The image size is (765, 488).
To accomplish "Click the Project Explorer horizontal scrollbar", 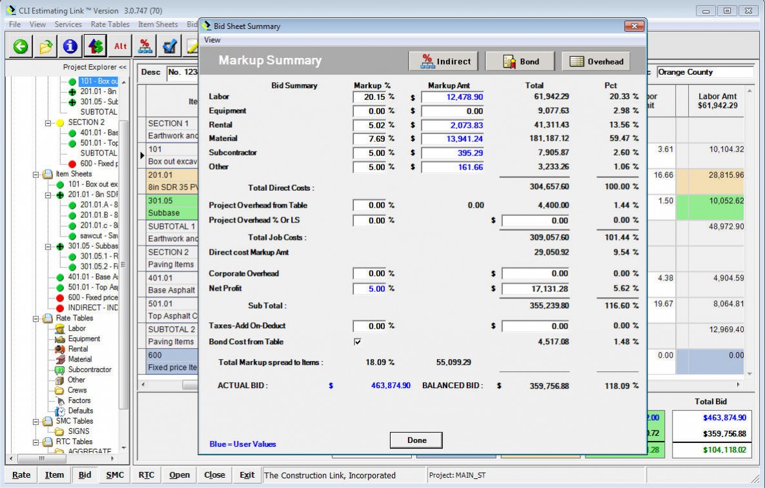I will 63,458.
